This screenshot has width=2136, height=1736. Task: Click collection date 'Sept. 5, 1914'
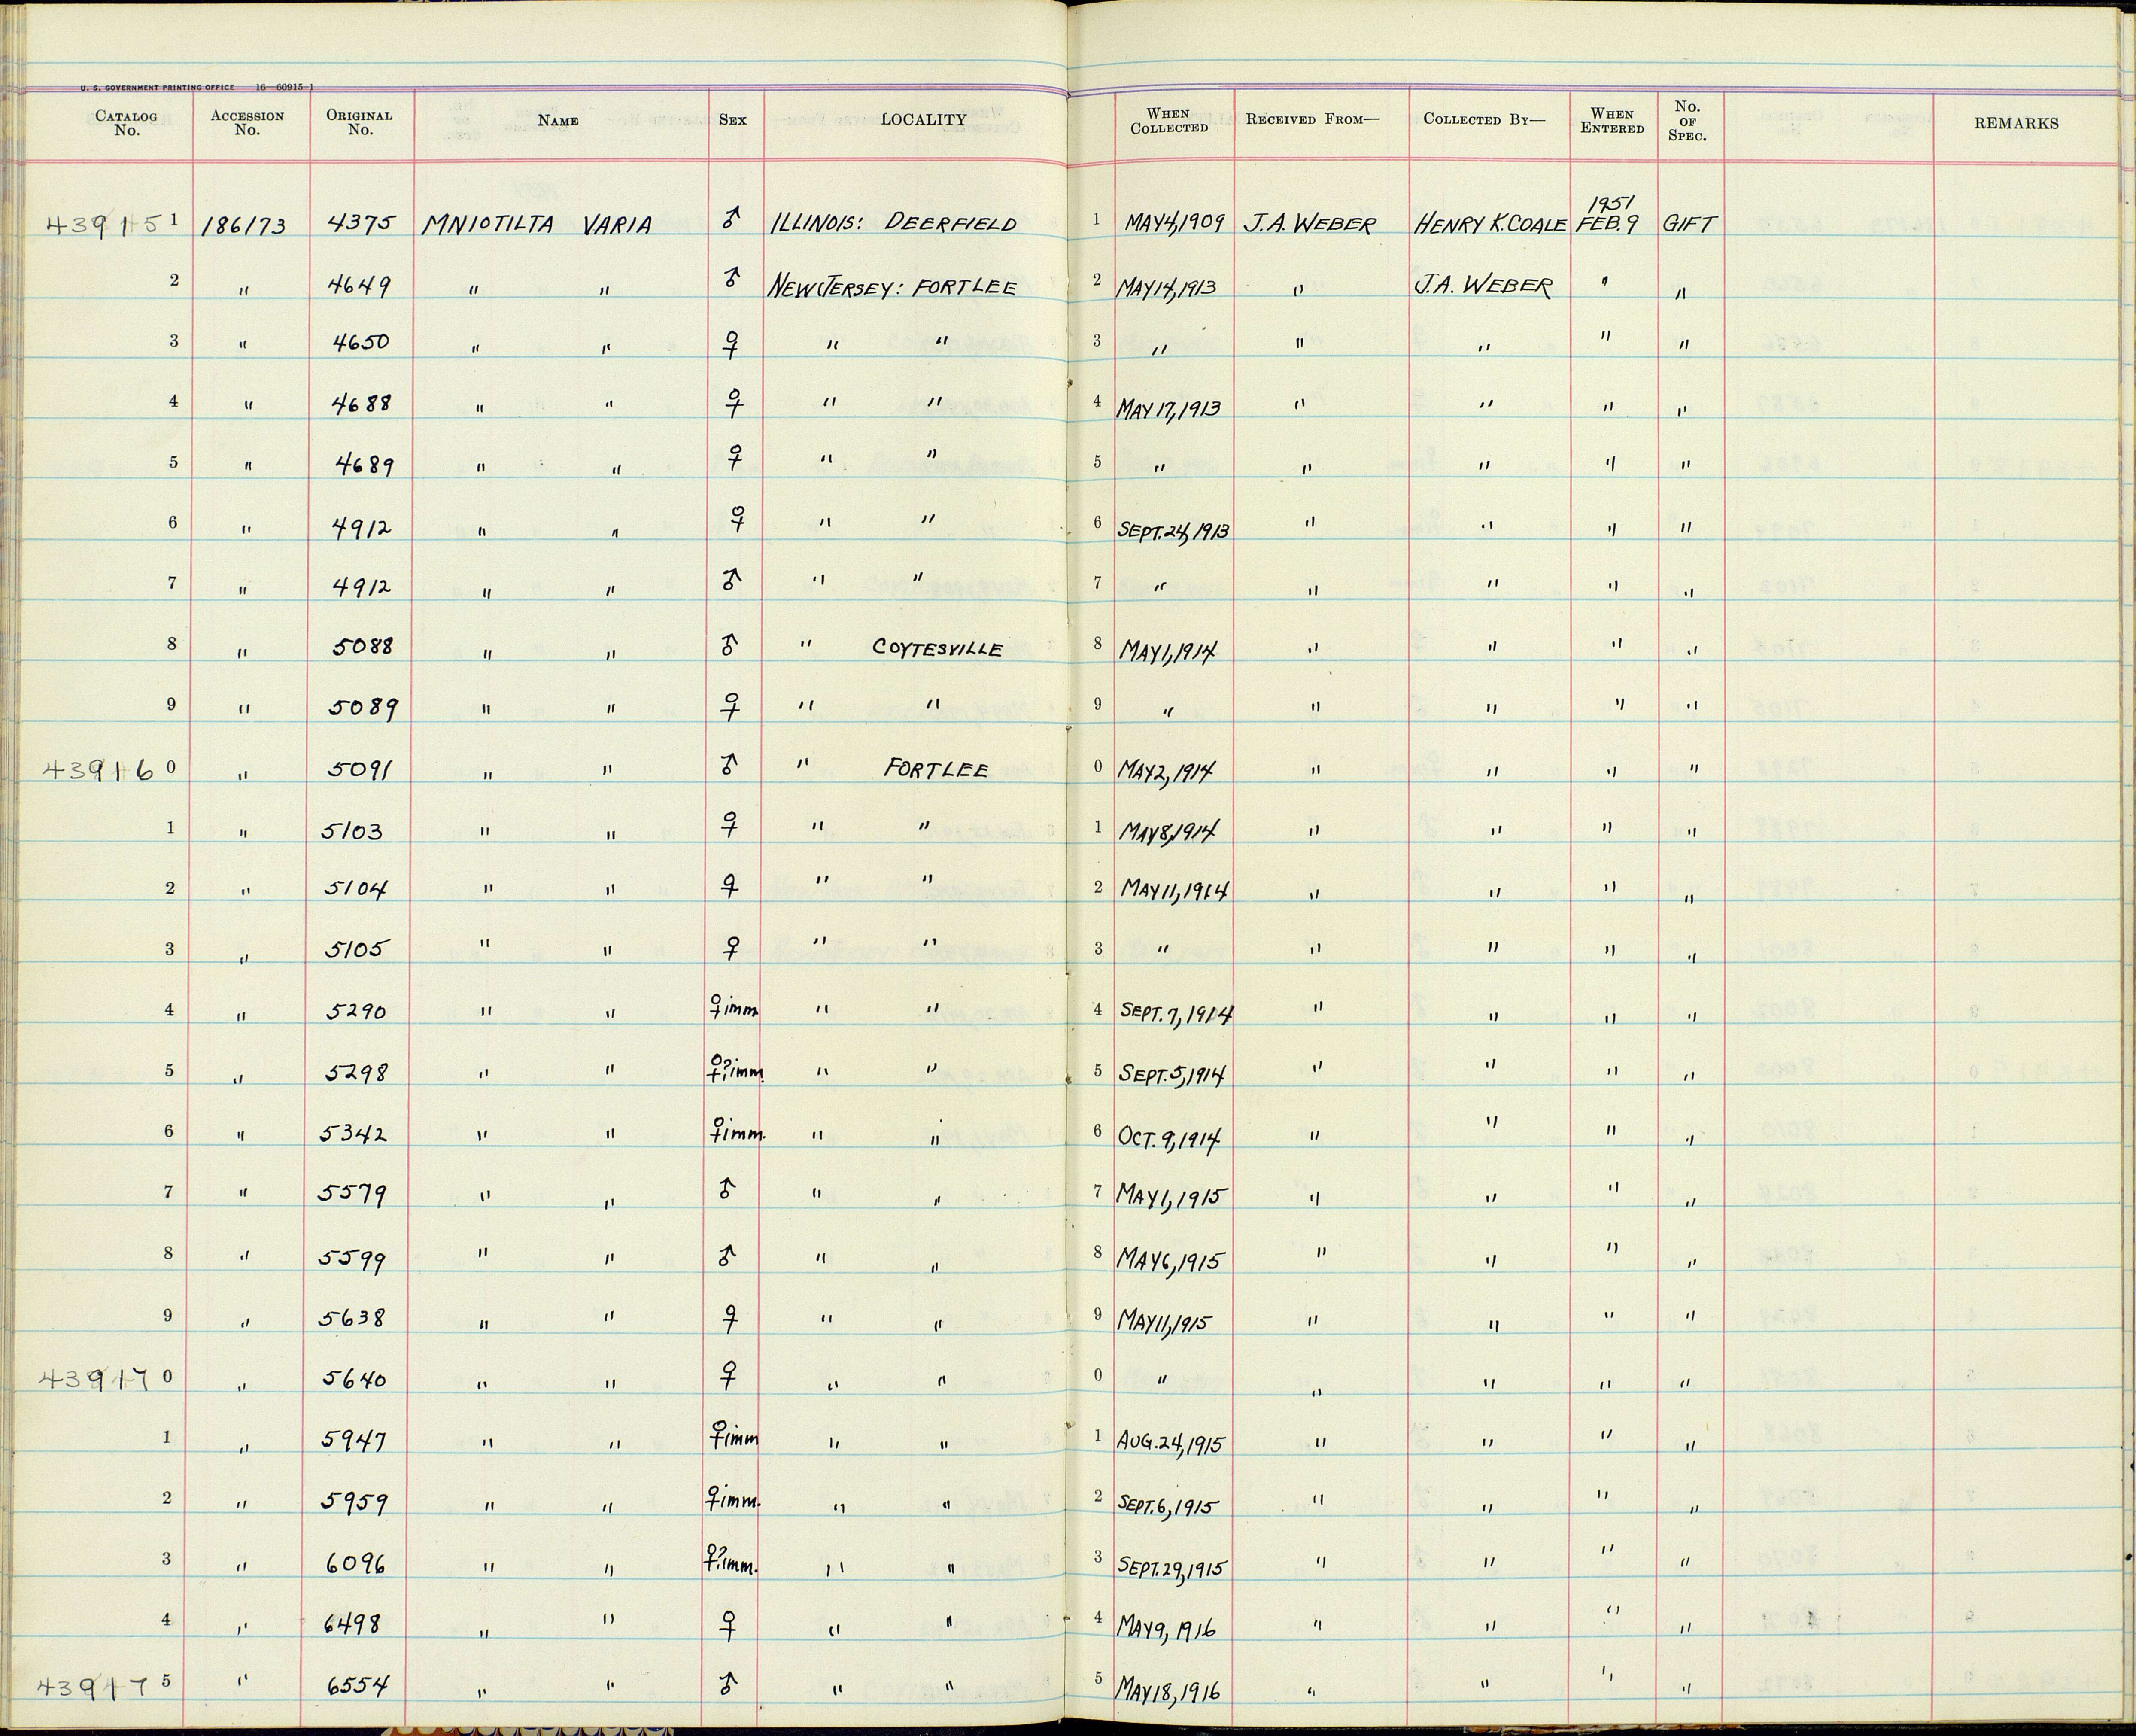point(1173,1074)
